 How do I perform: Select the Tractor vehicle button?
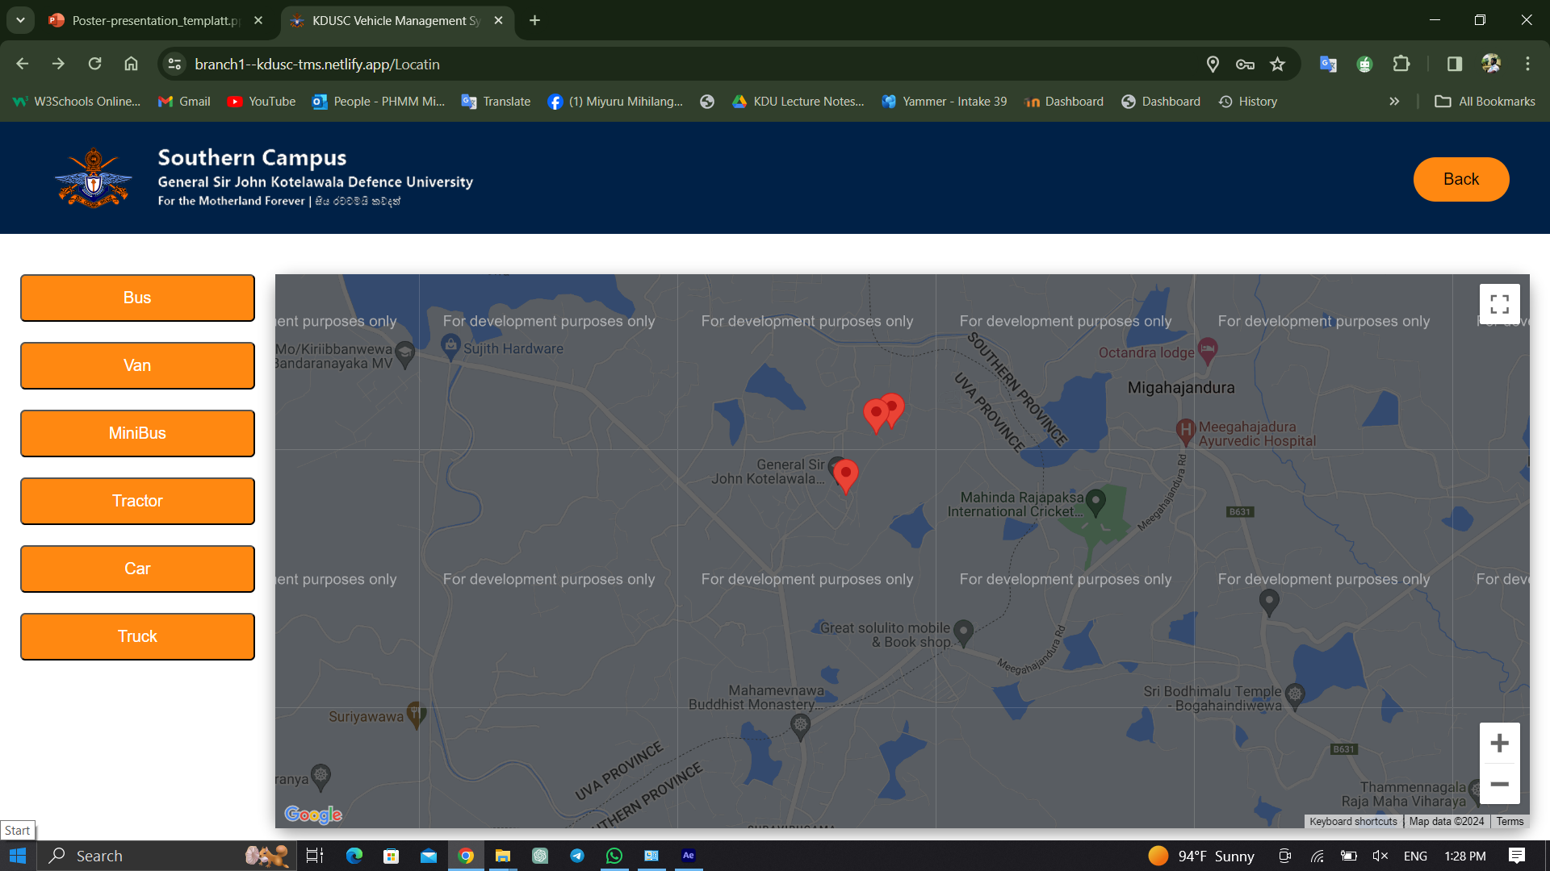[137, 501]
